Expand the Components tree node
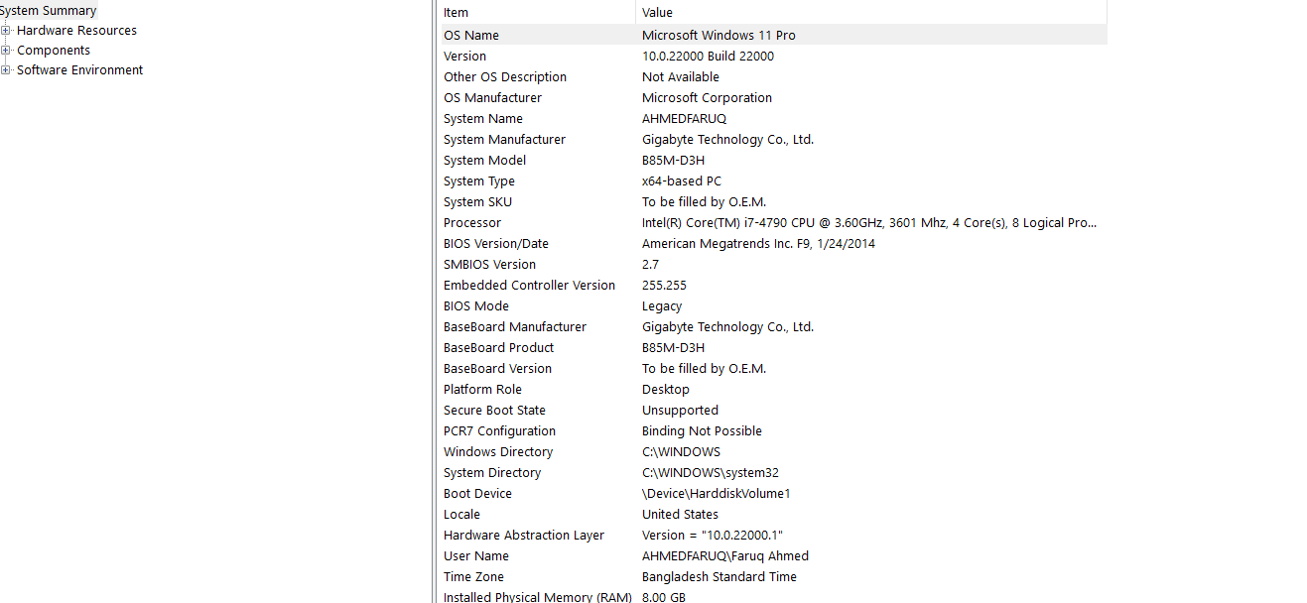The height and width of the screenshot is (603, 1307). pyautogui.click(x=5, y=51)
